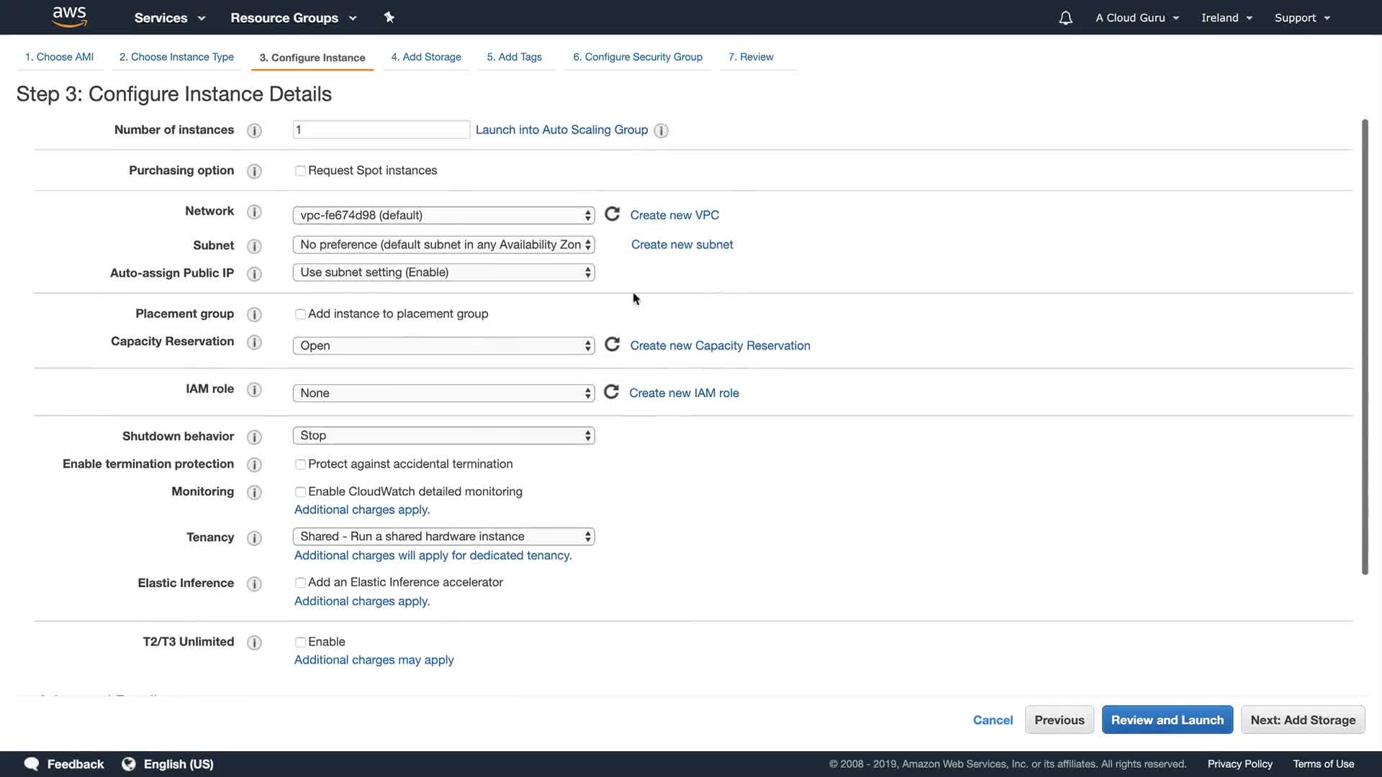Refresh the IAM role list
This screenshot has height=777, width=1382.
pos(611,392)
